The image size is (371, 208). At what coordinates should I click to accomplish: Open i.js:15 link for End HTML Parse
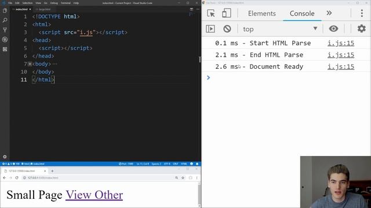pos(341,55)
